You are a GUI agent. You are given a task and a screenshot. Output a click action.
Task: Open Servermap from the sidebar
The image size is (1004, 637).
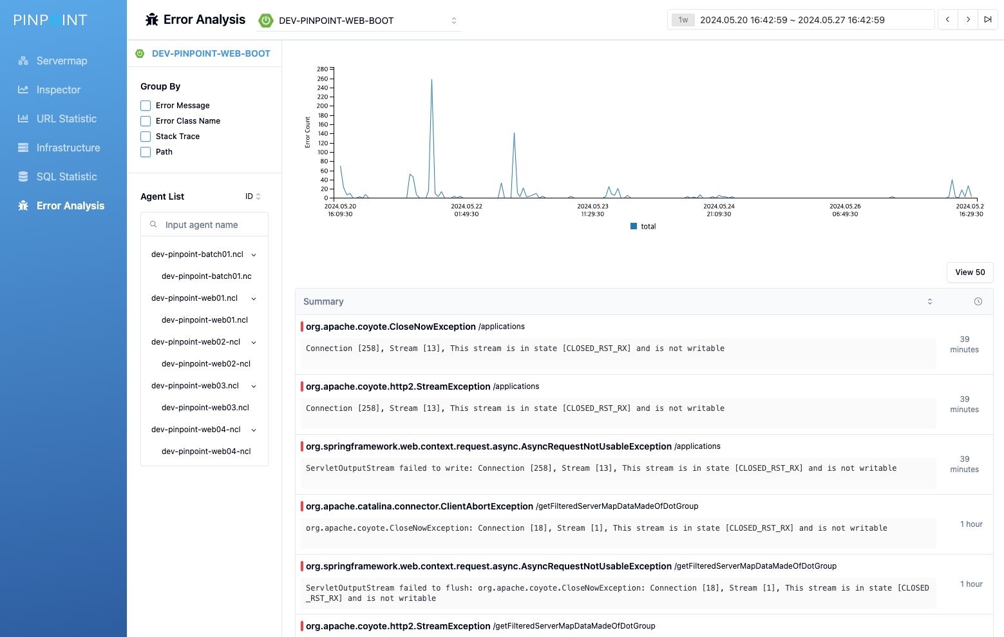coord(62,61)
